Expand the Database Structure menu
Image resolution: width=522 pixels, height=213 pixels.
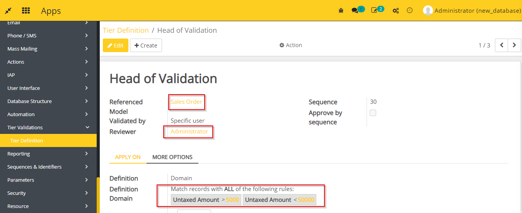point(48,101)
